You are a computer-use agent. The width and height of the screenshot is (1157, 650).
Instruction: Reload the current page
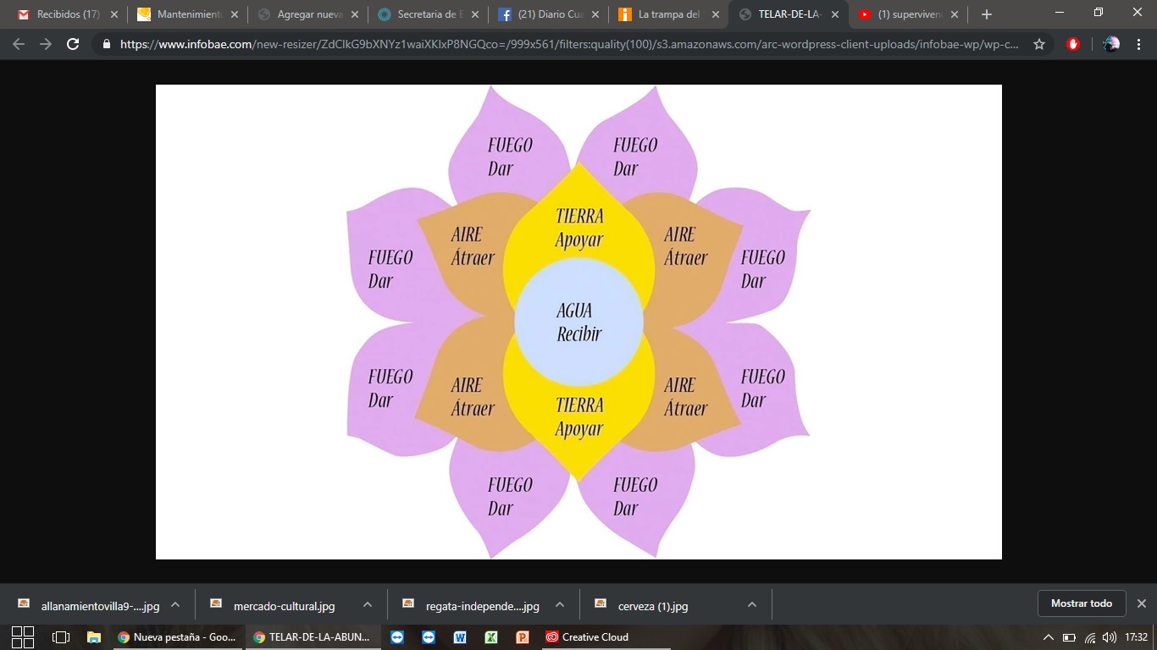pos(73,44)
